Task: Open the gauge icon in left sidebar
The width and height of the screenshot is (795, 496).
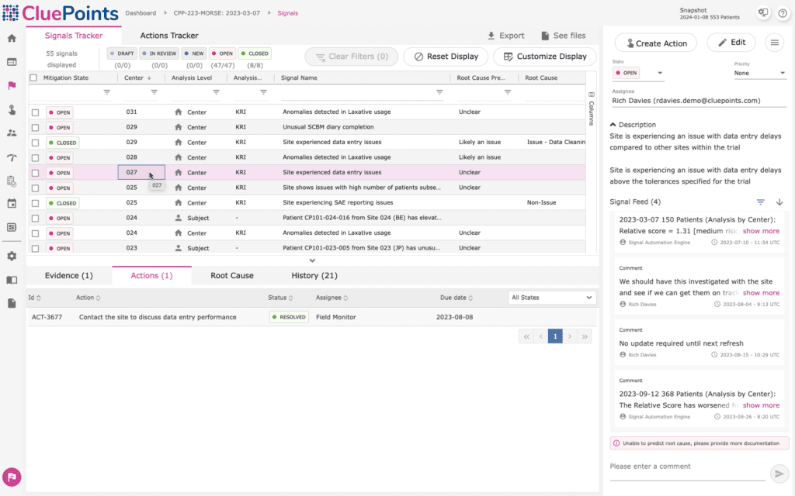Action: click(x=12, y=157)
